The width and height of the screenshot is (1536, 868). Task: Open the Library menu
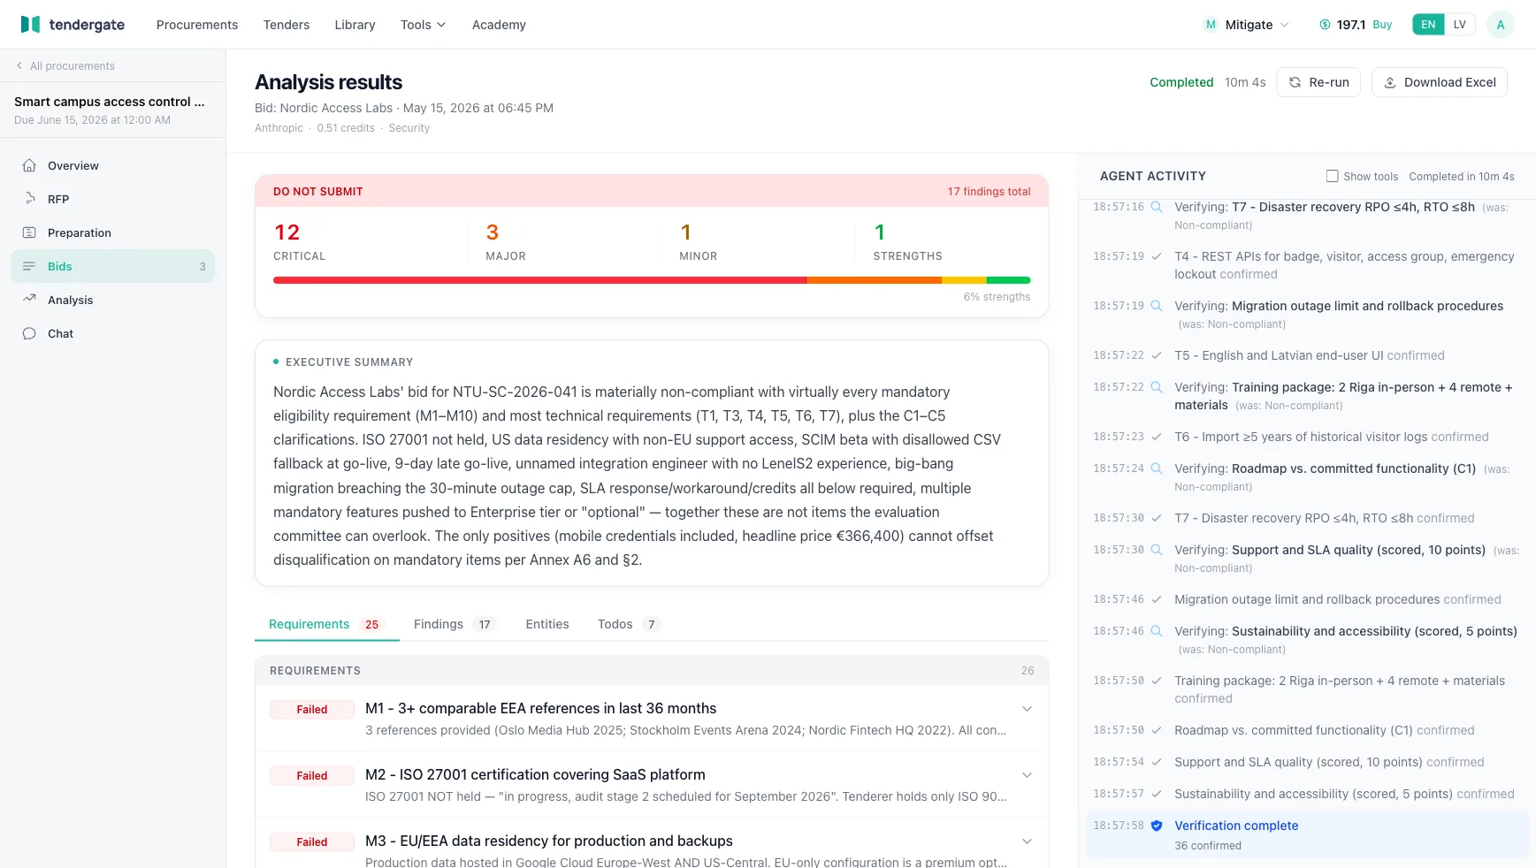point(355,25)
